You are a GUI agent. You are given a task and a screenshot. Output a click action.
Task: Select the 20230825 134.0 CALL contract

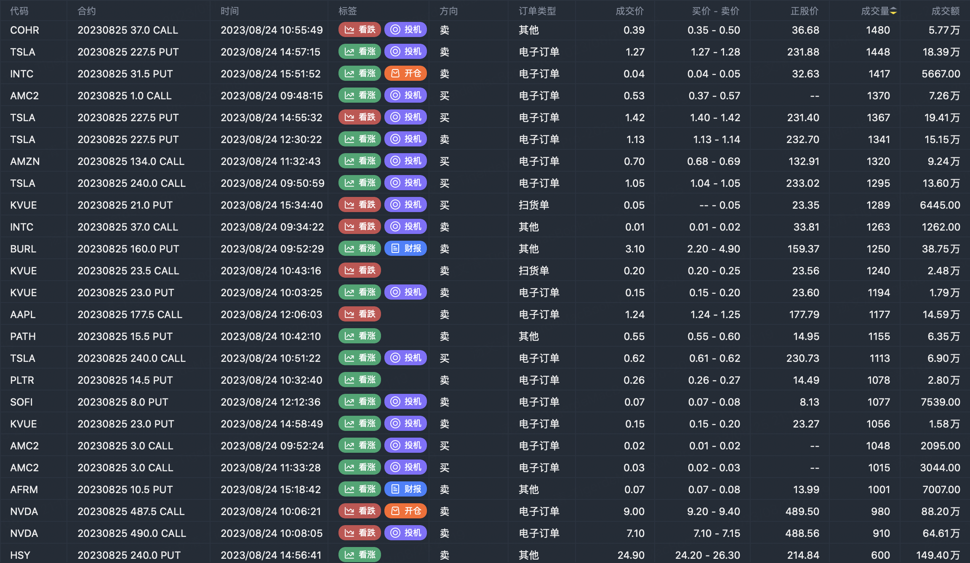[x=131, y=161]
